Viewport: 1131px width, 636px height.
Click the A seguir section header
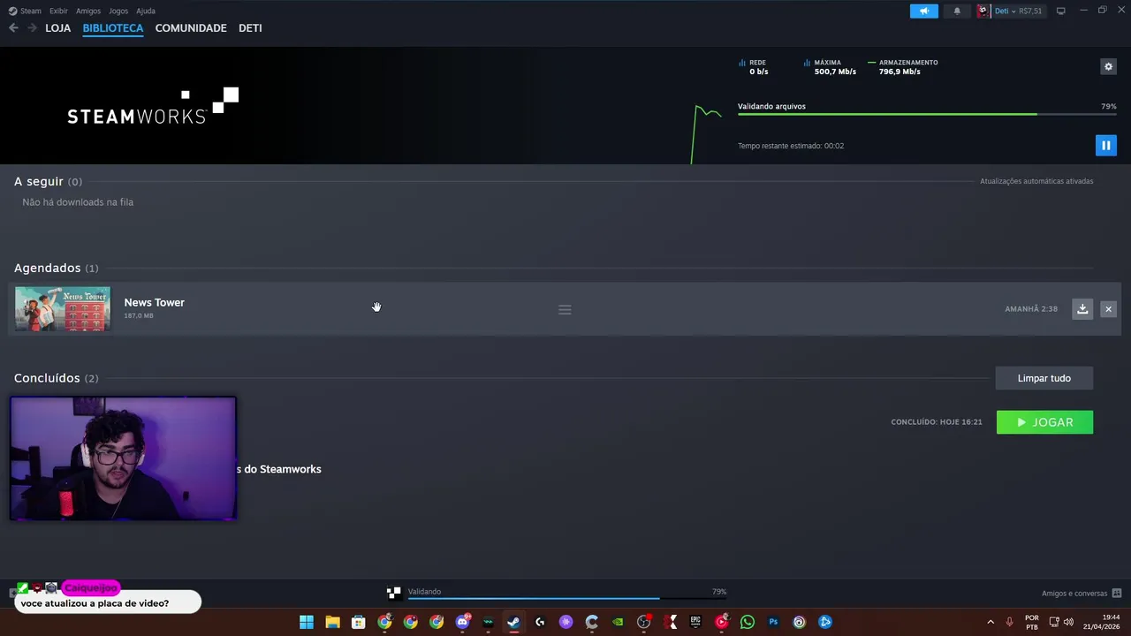[x=48, y=181]
